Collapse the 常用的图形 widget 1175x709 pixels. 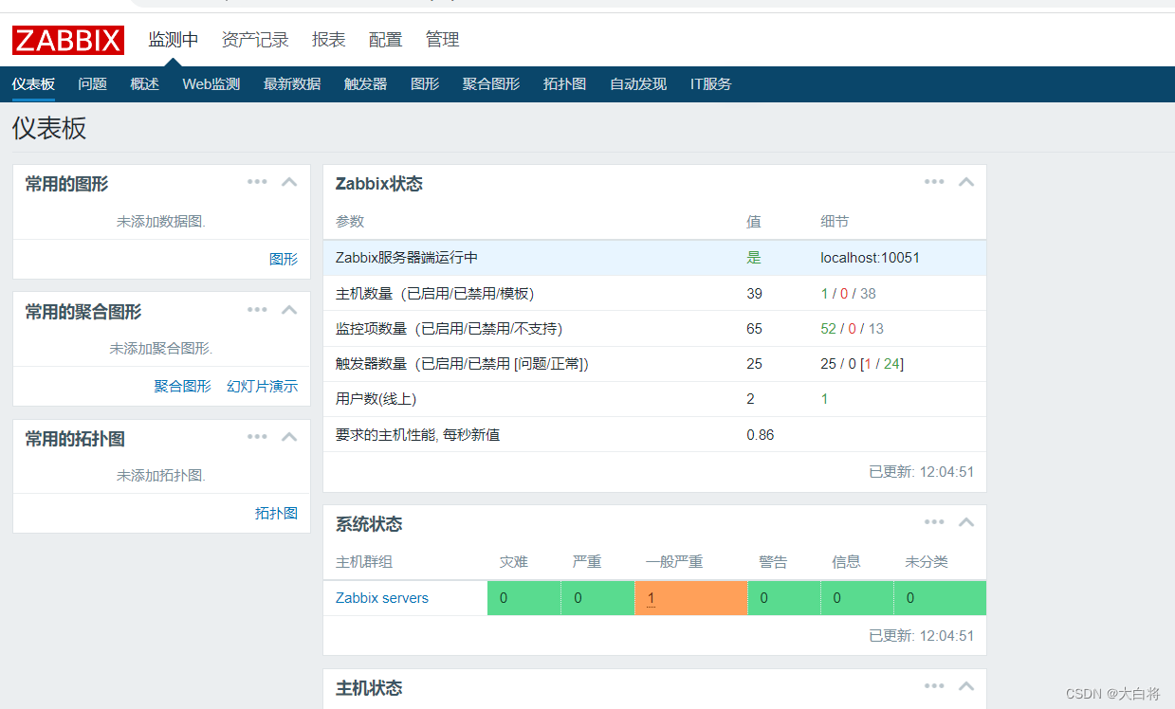pos(289,182)
